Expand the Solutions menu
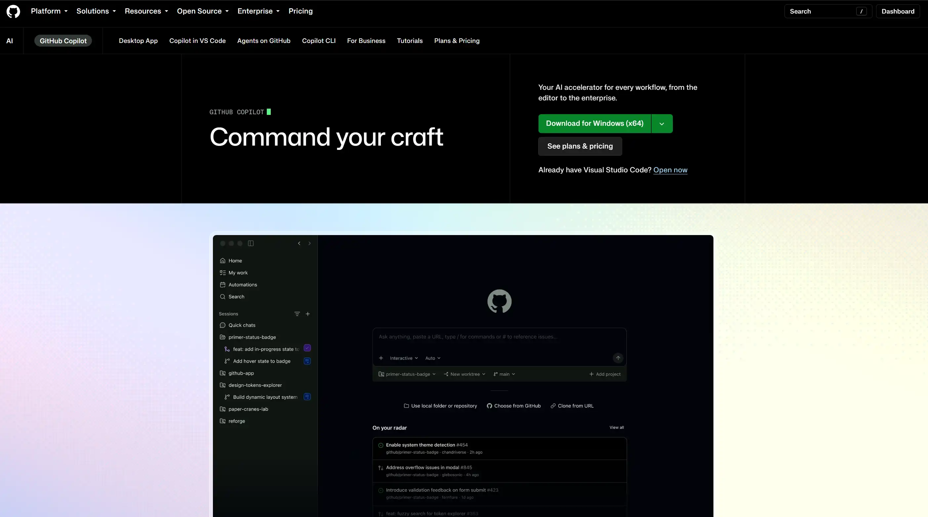Screen dimensions: 928x517 coord(96,11)
